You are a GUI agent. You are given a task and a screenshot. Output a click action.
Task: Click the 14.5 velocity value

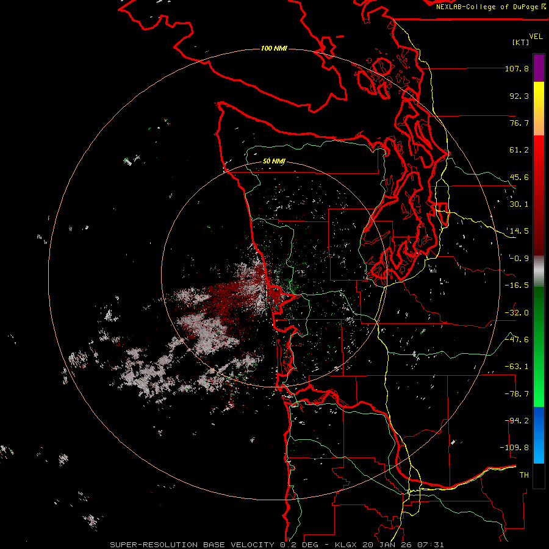[x=519, y=231]
